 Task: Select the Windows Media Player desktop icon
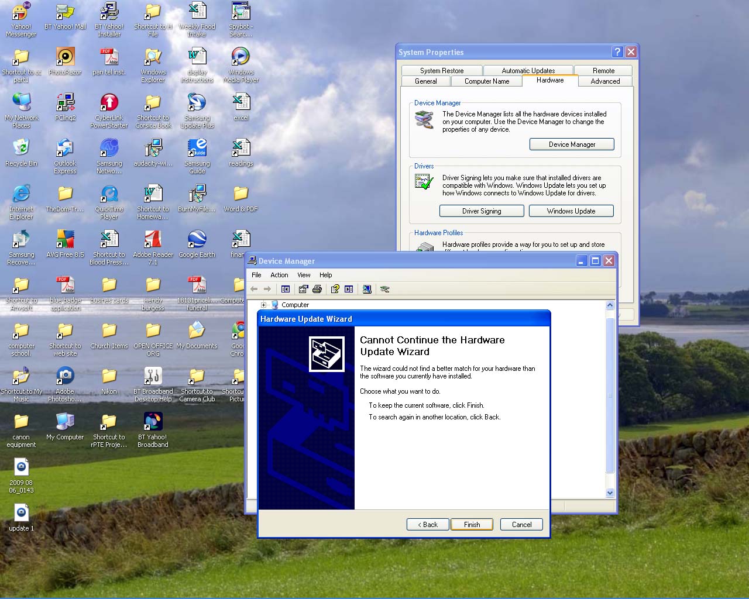(240, 64)
